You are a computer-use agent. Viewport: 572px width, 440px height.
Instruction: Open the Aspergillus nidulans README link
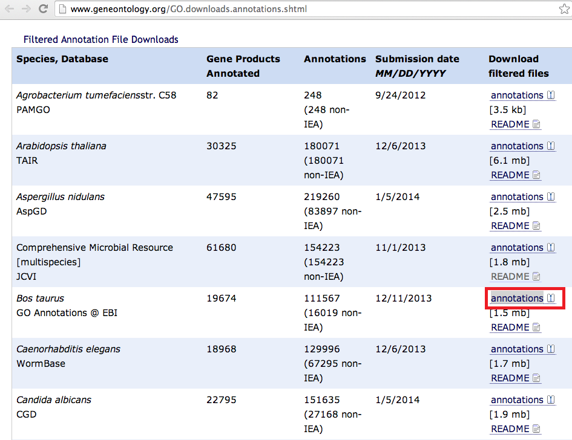pos(510,226)
